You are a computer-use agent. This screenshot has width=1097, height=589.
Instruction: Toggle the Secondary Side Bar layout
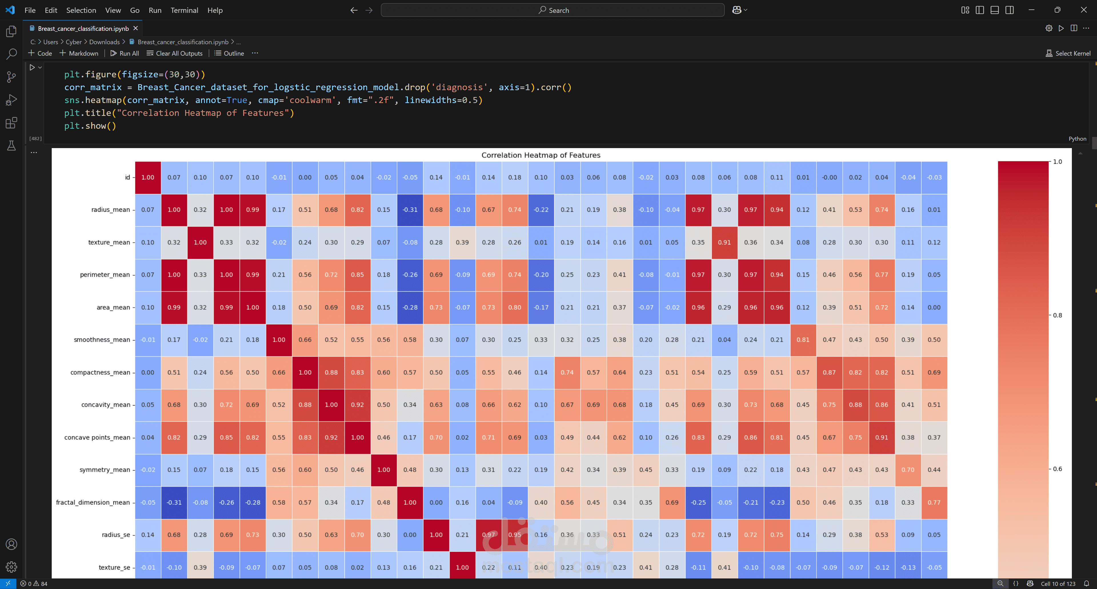click(x=1010, y=10)
